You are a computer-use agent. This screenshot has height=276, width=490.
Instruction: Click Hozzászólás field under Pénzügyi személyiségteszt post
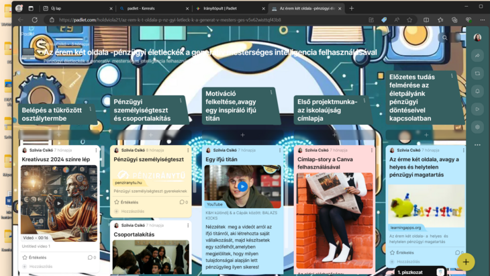[132, 212]
